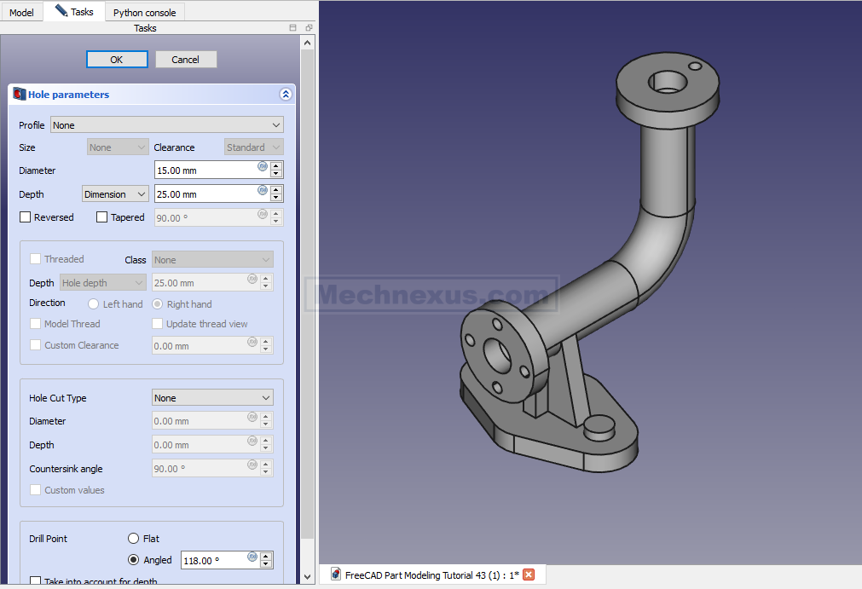
Task: Collapse the Hole parameters panel chevron
Action: click(x=286, y=95)
